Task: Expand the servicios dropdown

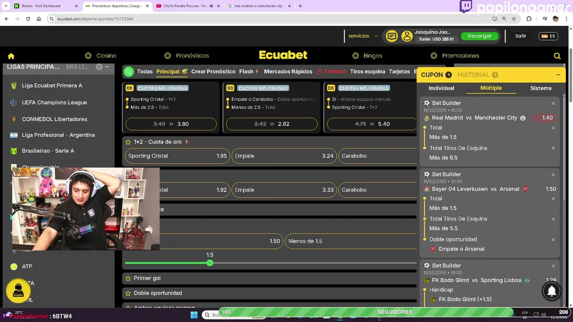Action: point(363,36)
